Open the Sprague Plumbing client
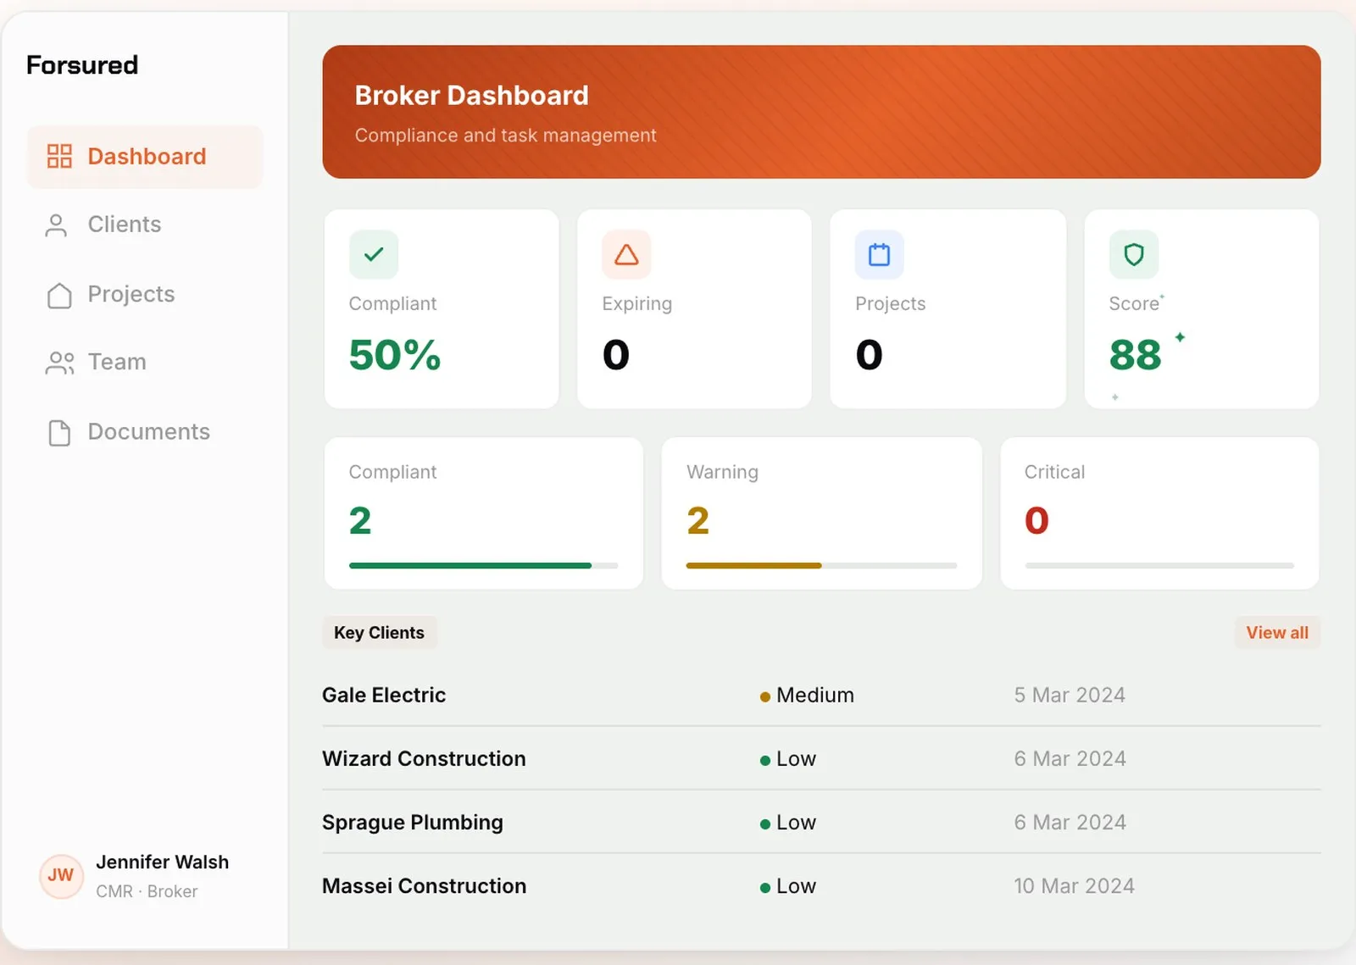The image size is (1356, 965). 821,822
